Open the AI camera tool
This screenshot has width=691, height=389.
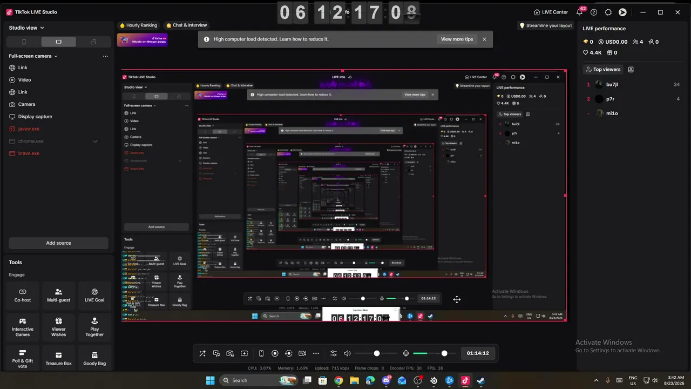tap(230, 353)
